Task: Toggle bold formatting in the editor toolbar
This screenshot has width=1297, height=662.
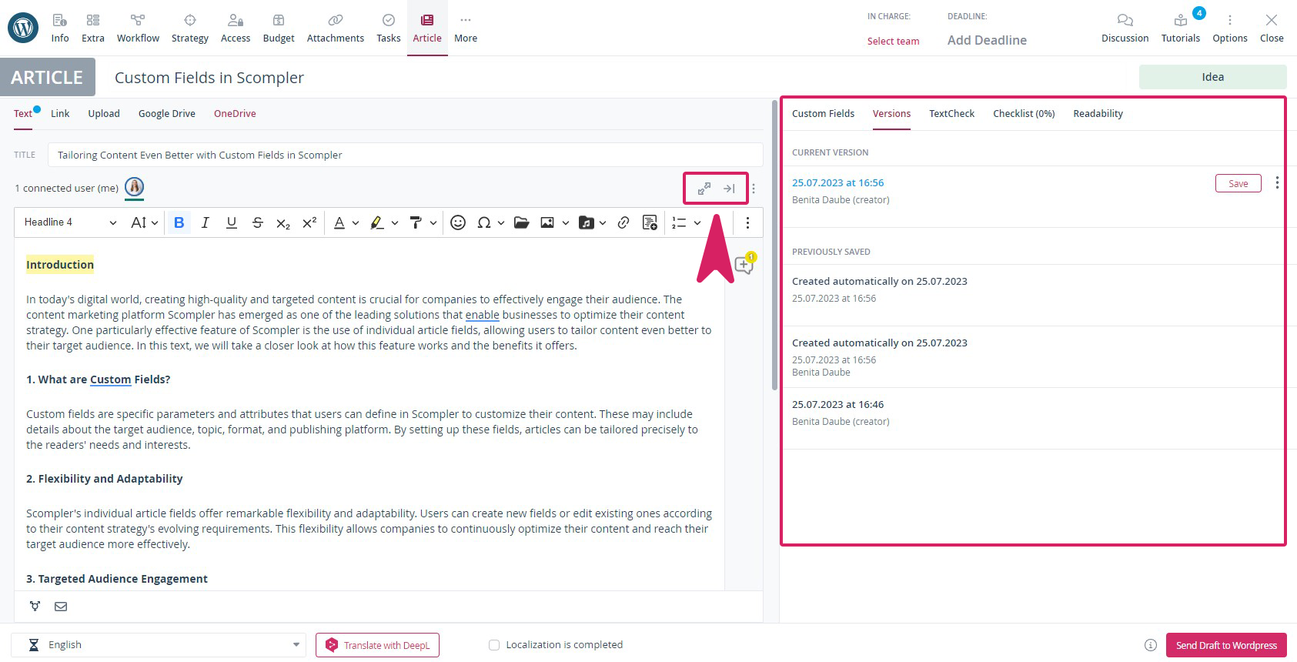Action: (179, 222)
